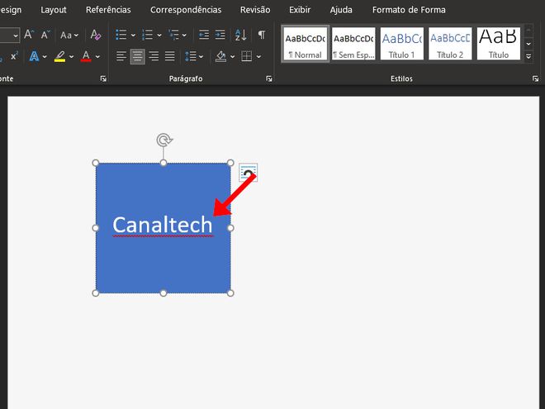Apply the Título 2 style
Image resolution: width=545 pixels, height=409 pixels.
[450, 44]
